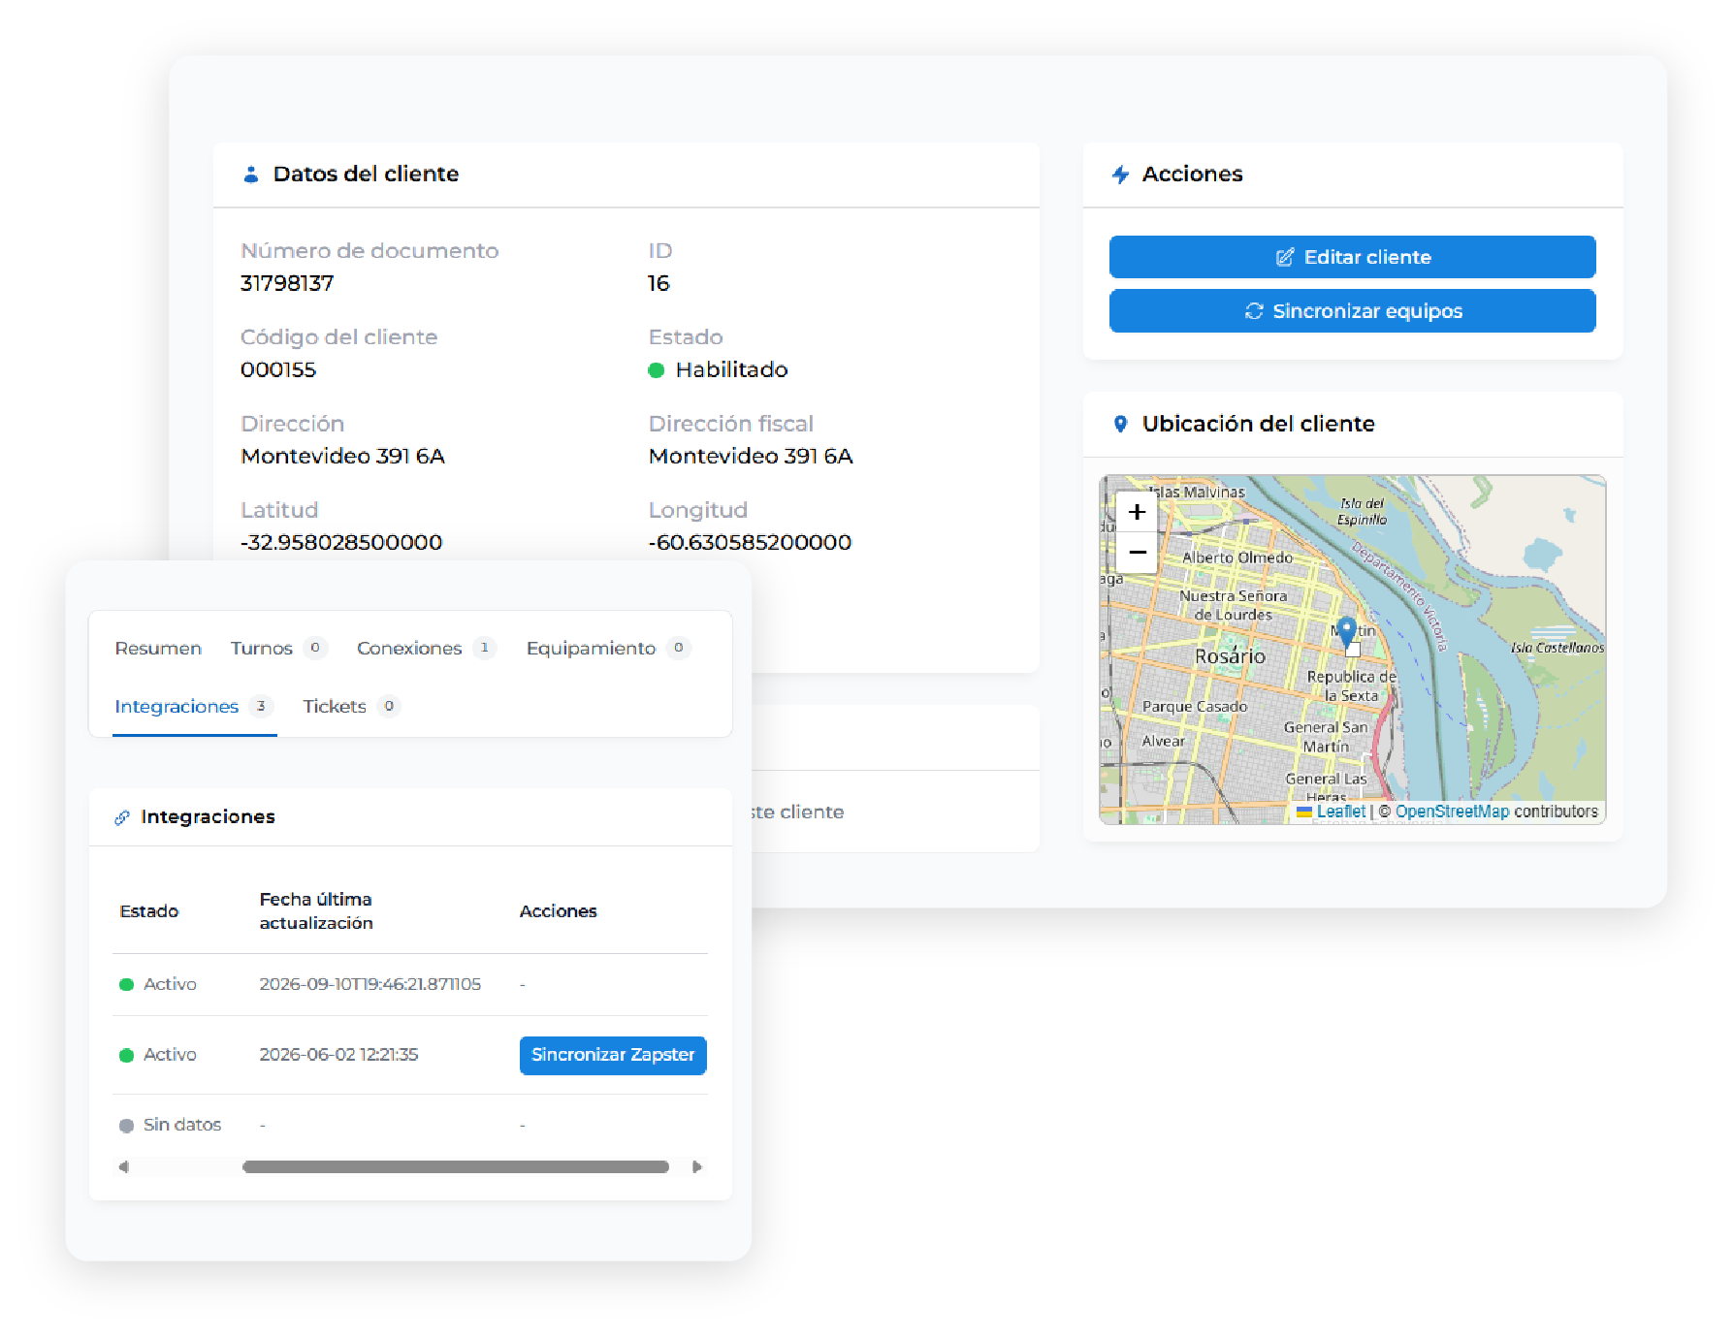Click the Sin datos status text
Viewport: 1734px width, 1338px height.
182,1125
